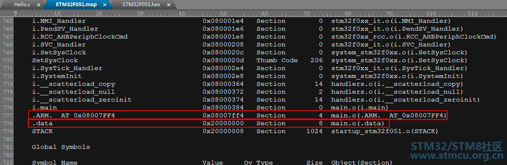
Task: Click the address 0x08000384
Action: [x=223, y=107]
